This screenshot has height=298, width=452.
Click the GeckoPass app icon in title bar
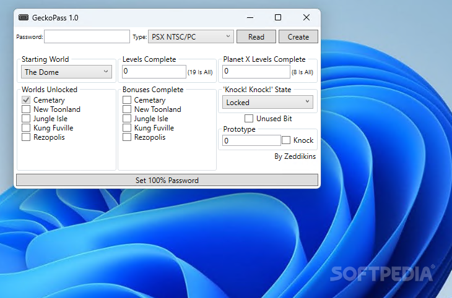click(x=24, y=17)
